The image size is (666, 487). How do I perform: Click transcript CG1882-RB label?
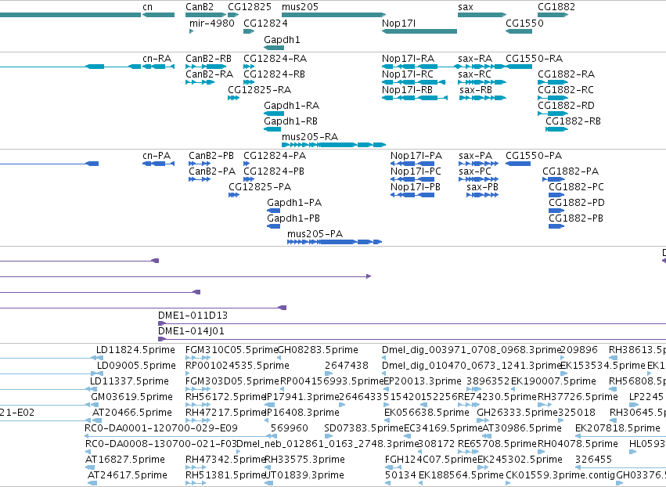coord(573,121)
